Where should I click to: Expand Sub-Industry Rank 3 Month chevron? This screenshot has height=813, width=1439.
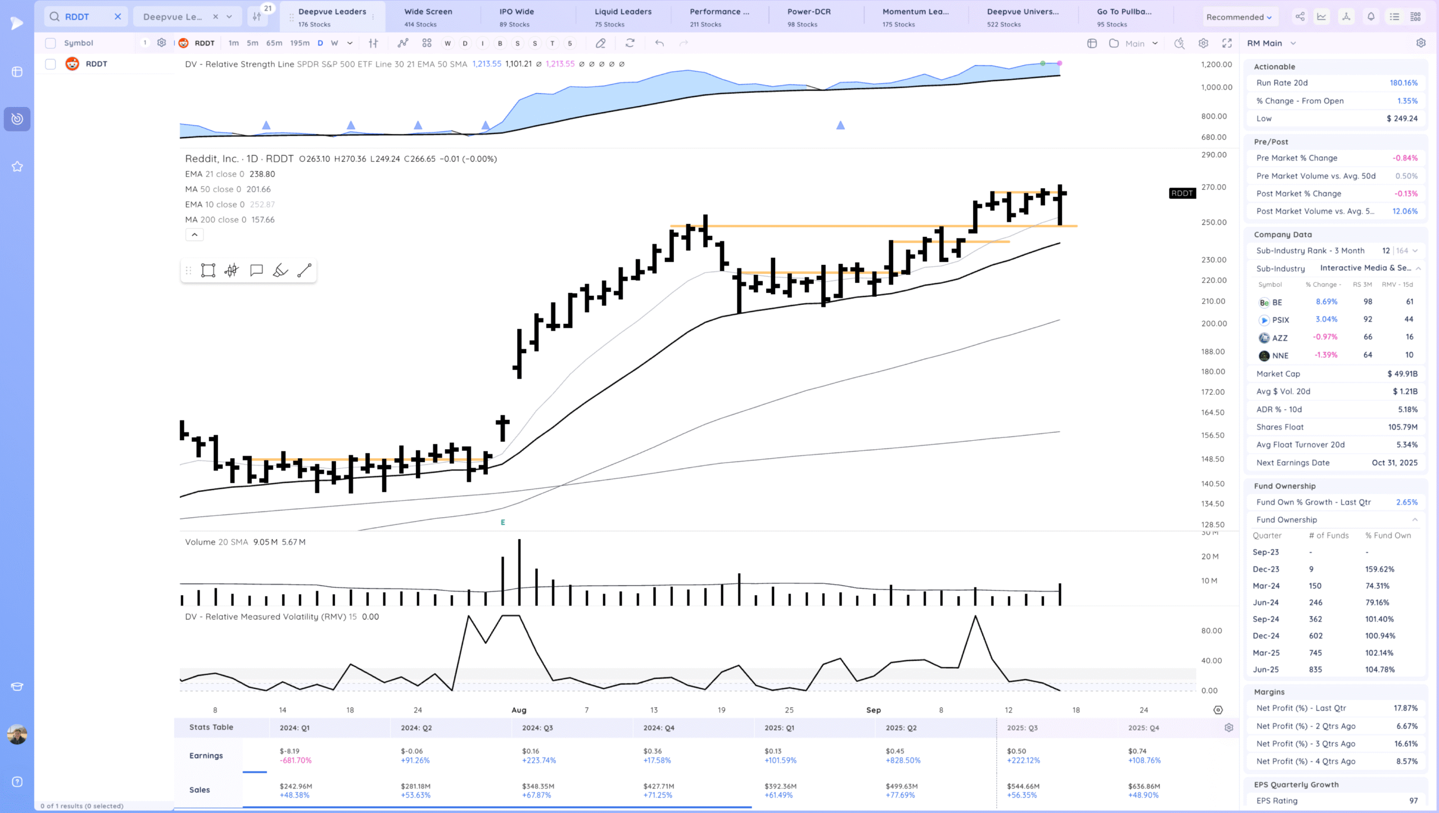[x=1415, y=251]
